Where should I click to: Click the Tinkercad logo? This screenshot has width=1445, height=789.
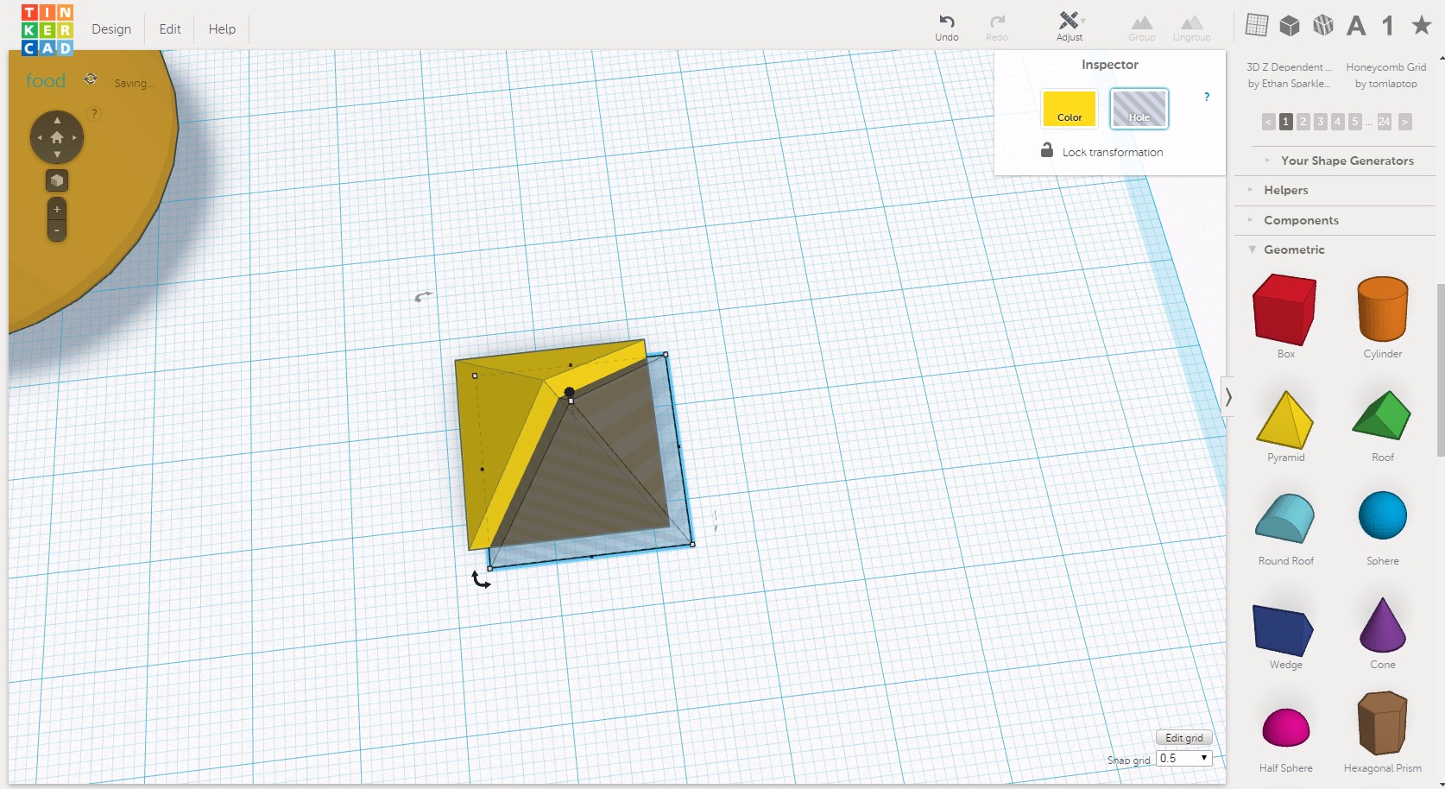click(x=47, y=29)
